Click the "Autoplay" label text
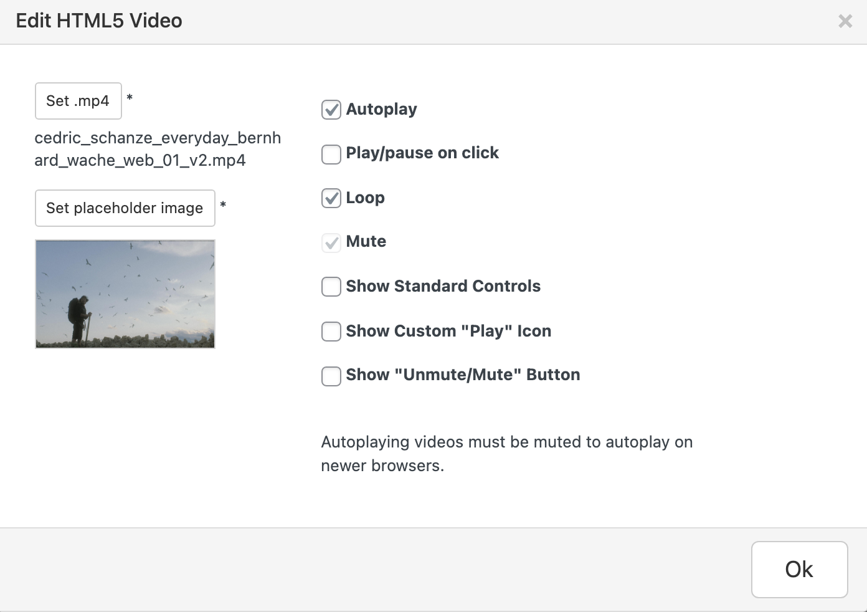Image resolution: width=867 pixels, height=612 pixels. 381,109
